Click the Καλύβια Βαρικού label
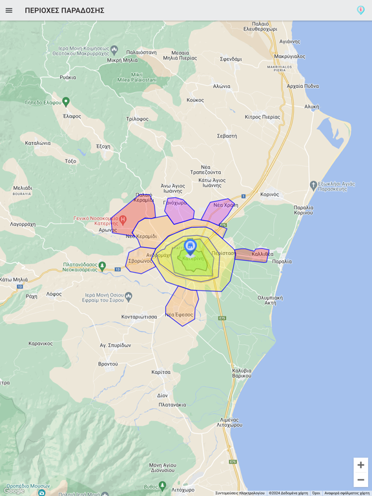The width and height of the screenshot is (372, 496). point(242,373)
